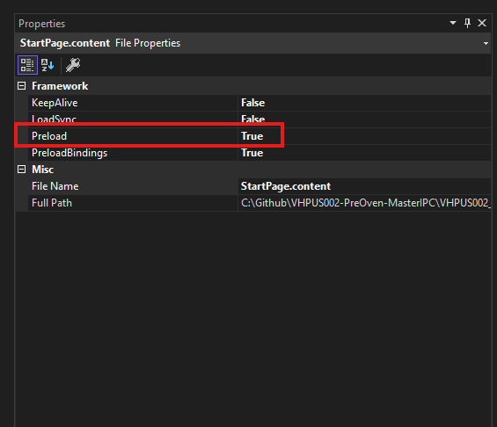Open the StartPage.content object dropdown
This screenshot has width=497, height=427.
click(486, 43)
